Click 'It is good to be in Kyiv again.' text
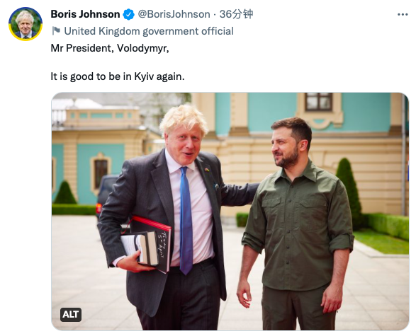416x336 pixels. 118,76
